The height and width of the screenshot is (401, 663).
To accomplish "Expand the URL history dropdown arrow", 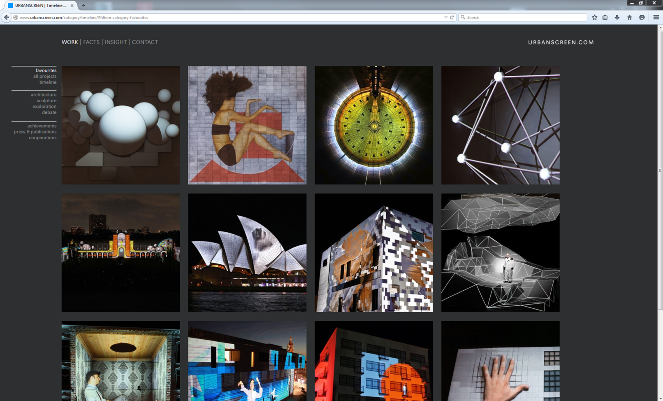I will pyautogui.click(x=446, y=17).
